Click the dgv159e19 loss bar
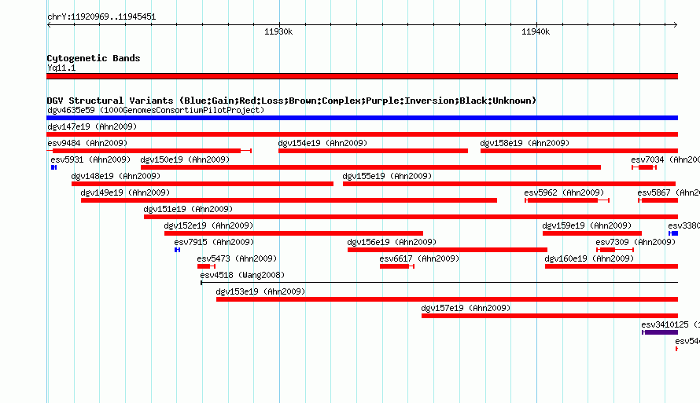This screenshot has width=700, height=403. [x=592, y=233]
